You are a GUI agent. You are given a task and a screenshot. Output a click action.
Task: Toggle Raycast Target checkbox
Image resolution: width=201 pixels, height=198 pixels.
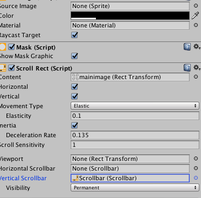[74, 35]
